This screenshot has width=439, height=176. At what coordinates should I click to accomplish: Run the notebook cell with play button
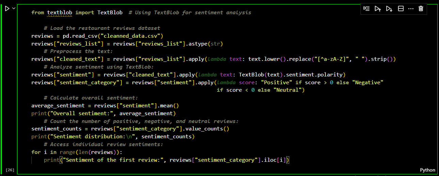7,9
